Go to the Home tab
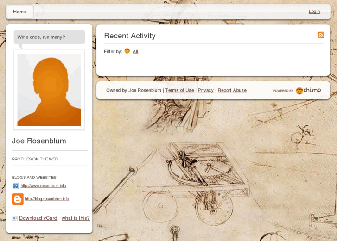 coord(20,12)
